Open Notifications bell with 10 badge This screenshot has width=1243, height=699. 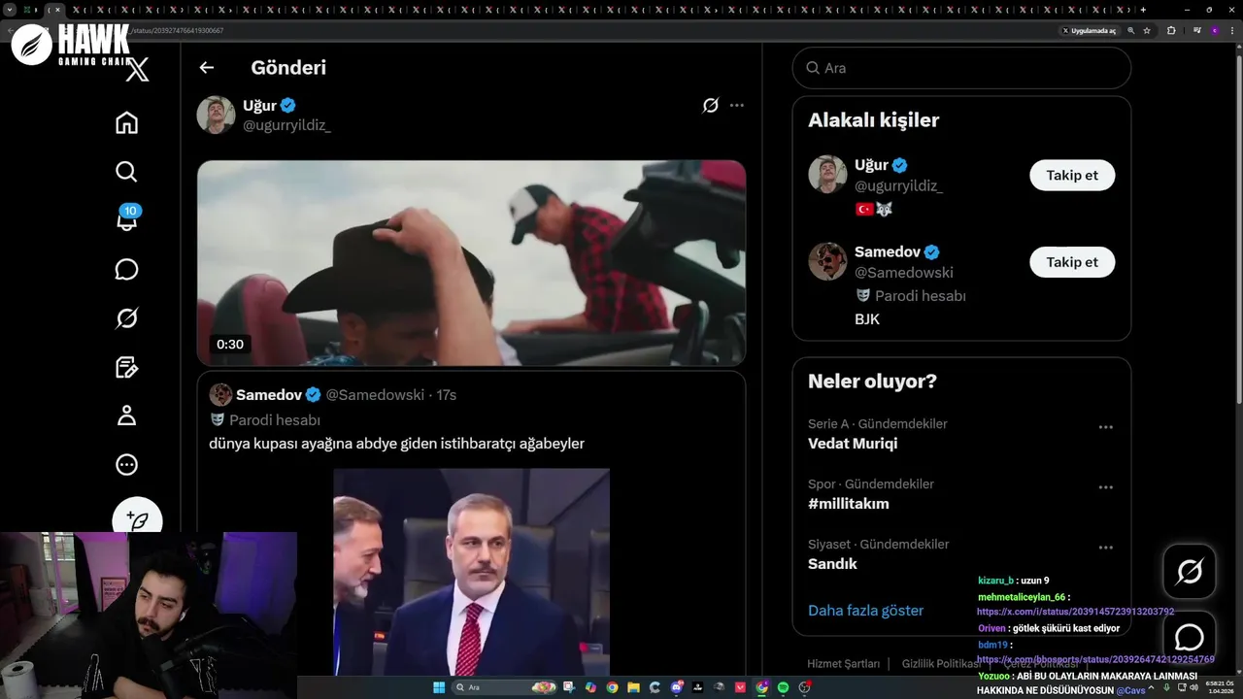[126, 219]
